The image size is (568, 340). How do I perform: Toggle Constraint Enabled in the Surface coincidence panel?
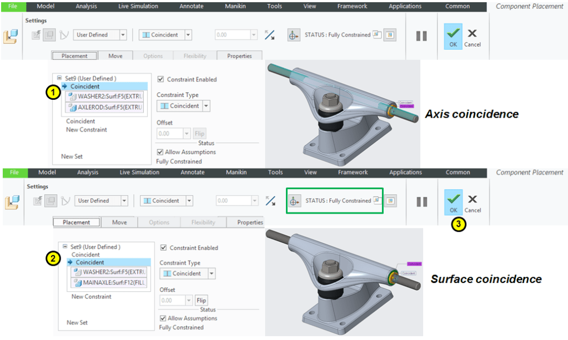163,248
